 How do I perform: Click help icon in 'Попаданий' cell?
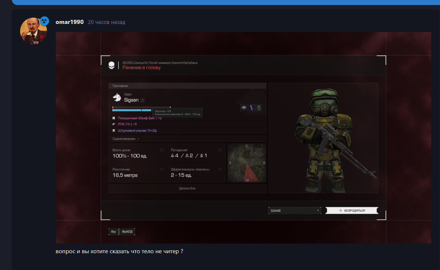coord(220,150)
